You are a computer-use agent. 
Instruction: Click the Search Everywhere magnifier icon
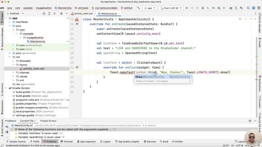pyautogui.click(x=248, y=8)
